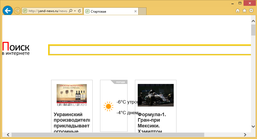This screenshot has height=139, width=257.
Task: Click the horizontal scrollbar right arrow
Action: [x=245, y=135]
